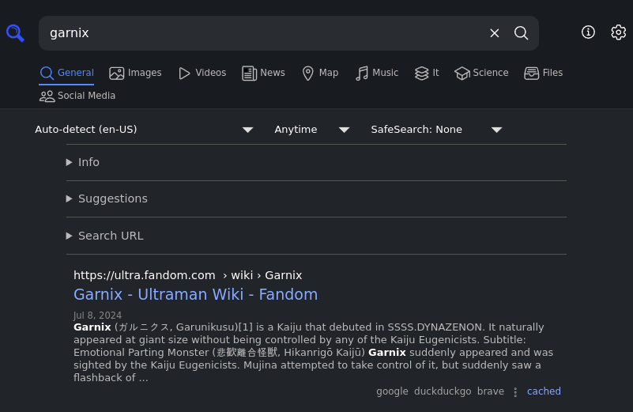Viewport: 633px width, 412px height.
Task: Switch to the Images category
Action: [135, 73]
